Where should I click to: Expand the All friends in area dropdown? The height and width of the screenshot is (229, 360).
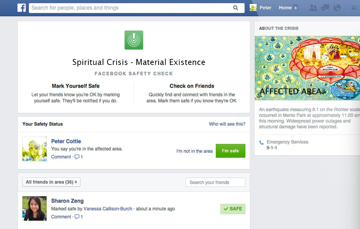pyautogui.click(x=51, y=182)
